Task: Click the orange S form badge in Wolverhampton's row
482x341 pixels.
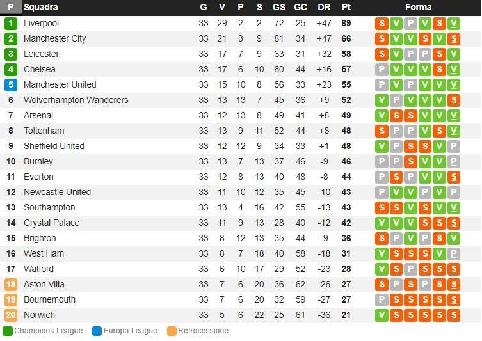Action: [454, 100]
